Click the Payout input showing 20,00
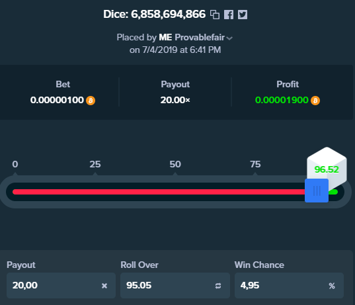This screenshot has height=305, width=355. pyautogui.click(x=61, y=286)
